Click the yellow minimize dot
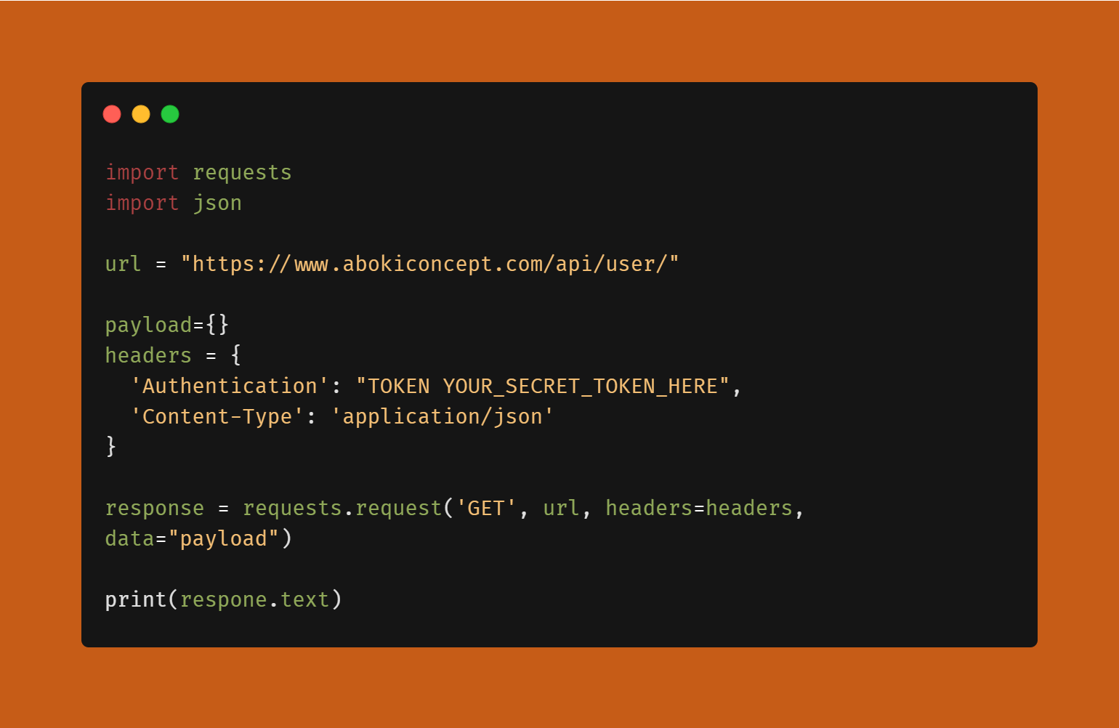This screenshot has width=1119, height=728. tap(141, 114)
